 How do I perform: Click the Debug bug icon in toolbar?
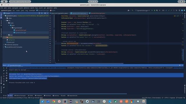[154, 10]
